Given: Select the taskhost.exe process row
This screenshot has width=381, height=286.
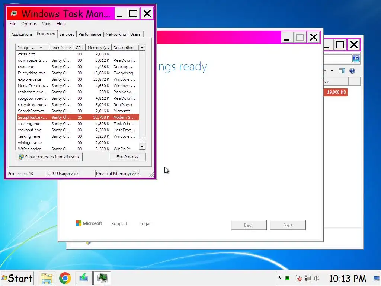Looking at the screenshot, I should pyautogui.click(x=78, y=130).
